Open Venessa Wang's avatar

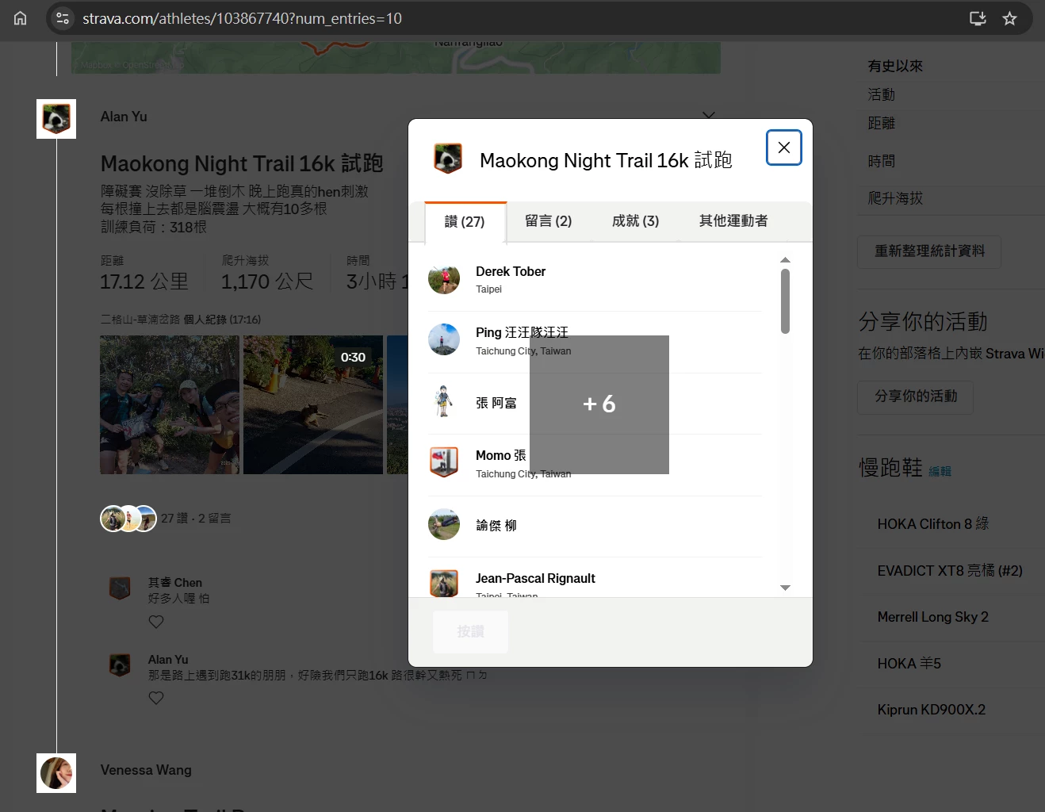56,773
